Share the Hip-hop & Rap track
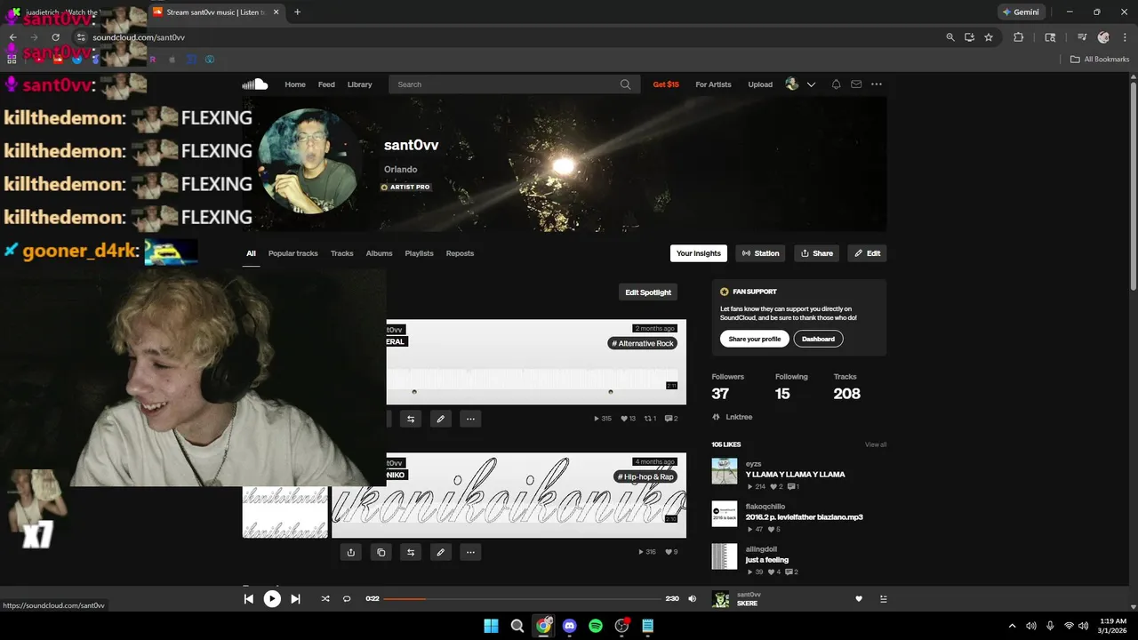Viewport: 1138px width, 640px height. (x=351, y=552)
